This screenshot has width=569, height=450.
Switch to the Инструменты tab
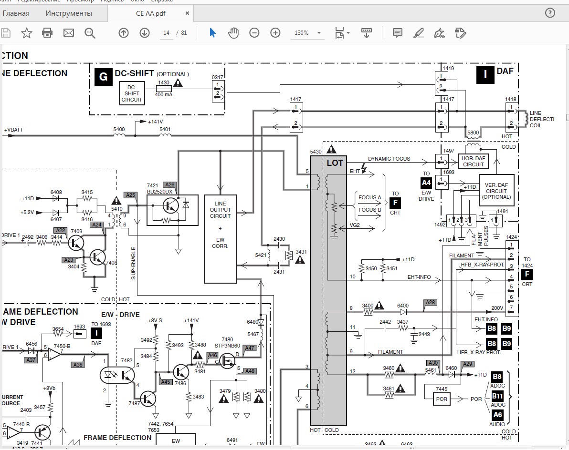69,13
